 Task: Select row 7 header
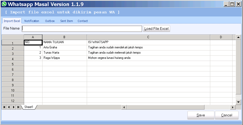click(13, 74)
